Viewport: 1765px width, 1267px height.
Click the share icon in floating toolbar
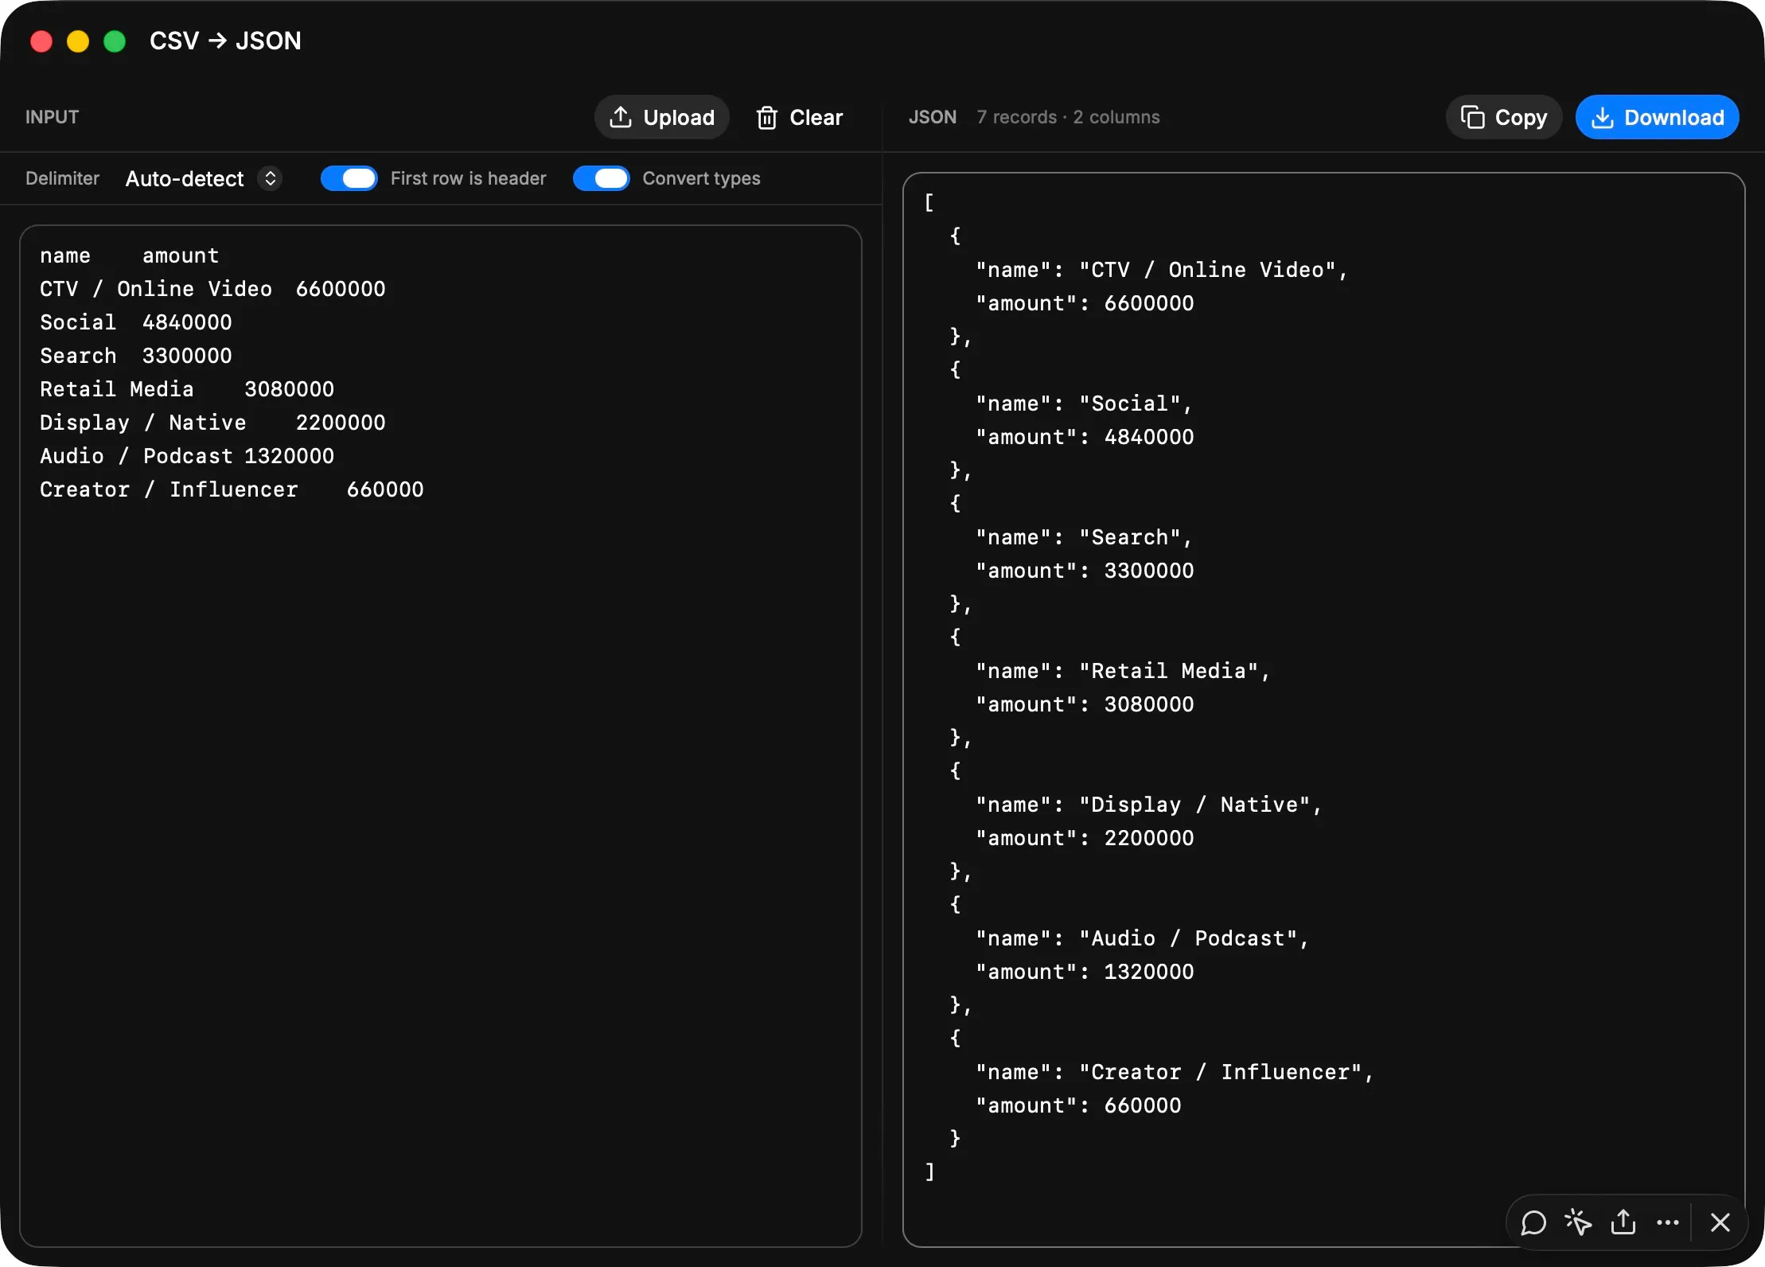(1623, 1222)
